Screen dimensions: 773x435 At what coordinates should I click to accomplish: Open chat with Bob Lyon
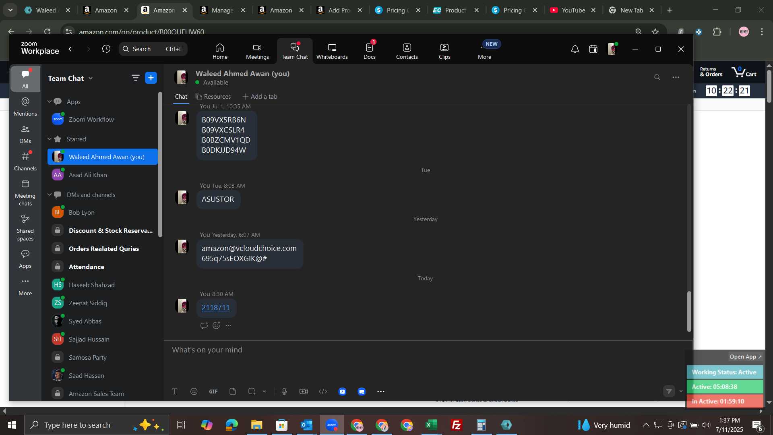pos(103,212)
